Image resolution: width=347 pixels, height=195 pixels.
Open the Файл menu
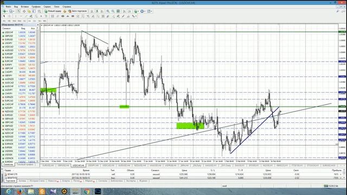(8, 6)
